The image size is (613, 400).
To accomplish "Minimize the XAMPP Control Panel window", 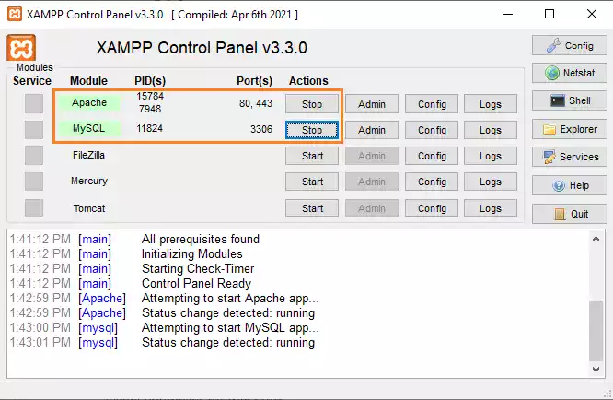I will point(508,14).
